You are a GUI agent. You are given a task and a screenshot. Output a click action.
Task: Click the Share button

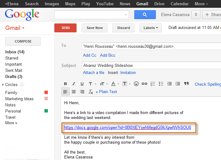[x=212, y=14]
